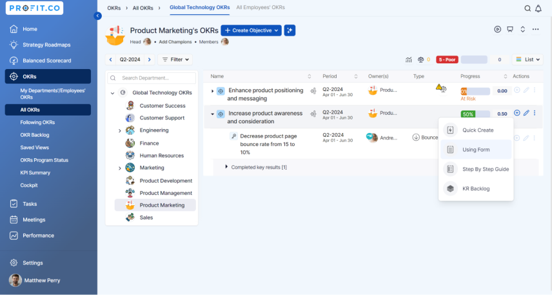Click warning scale icon on Enhance positioning row
Viewport: 552px width, 295px height.
tap(441, 88)
